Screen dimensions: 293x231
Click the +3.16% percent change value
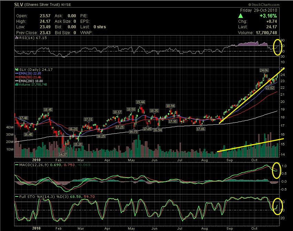268,16
